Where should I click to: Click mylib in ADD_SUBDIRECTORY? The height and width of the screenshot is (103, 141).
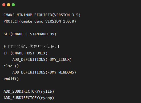(x=46, y=92)
